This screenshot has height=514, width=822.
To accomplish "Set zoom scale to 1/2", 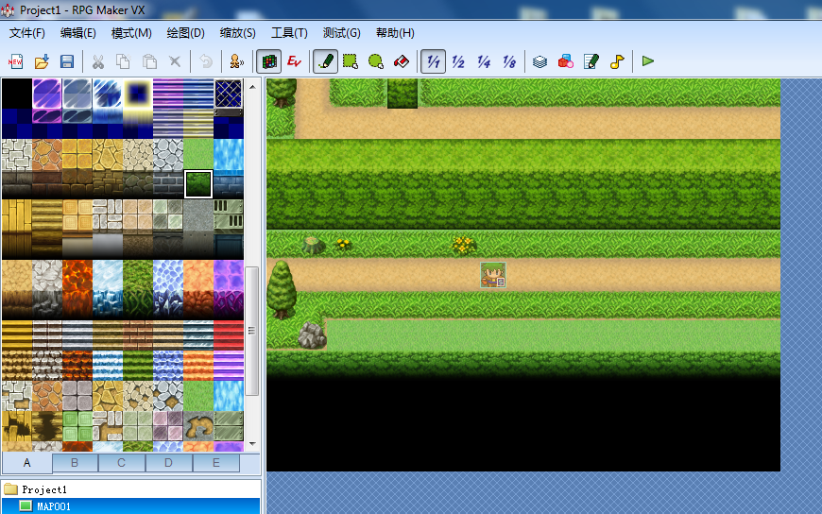I will pos(458,61).
